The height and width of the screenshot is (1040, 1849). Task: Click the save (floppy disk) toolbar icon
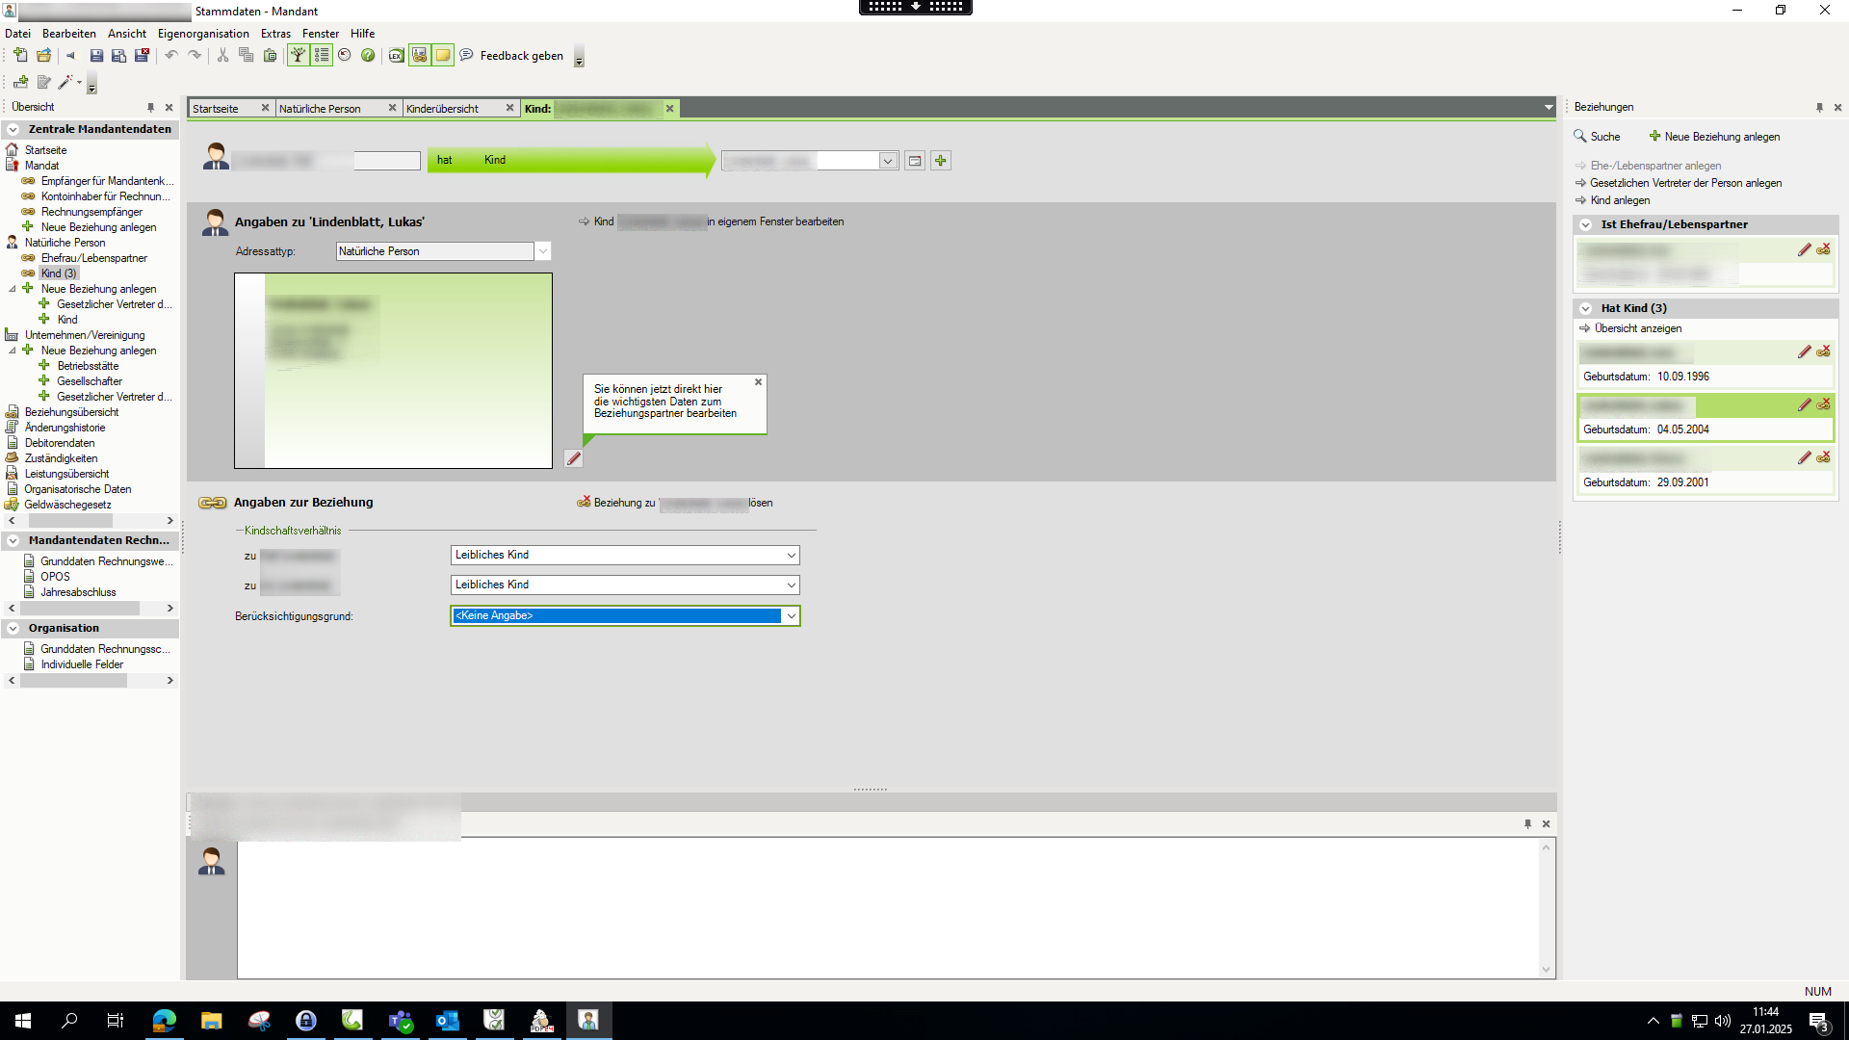(x=96, y=56)
